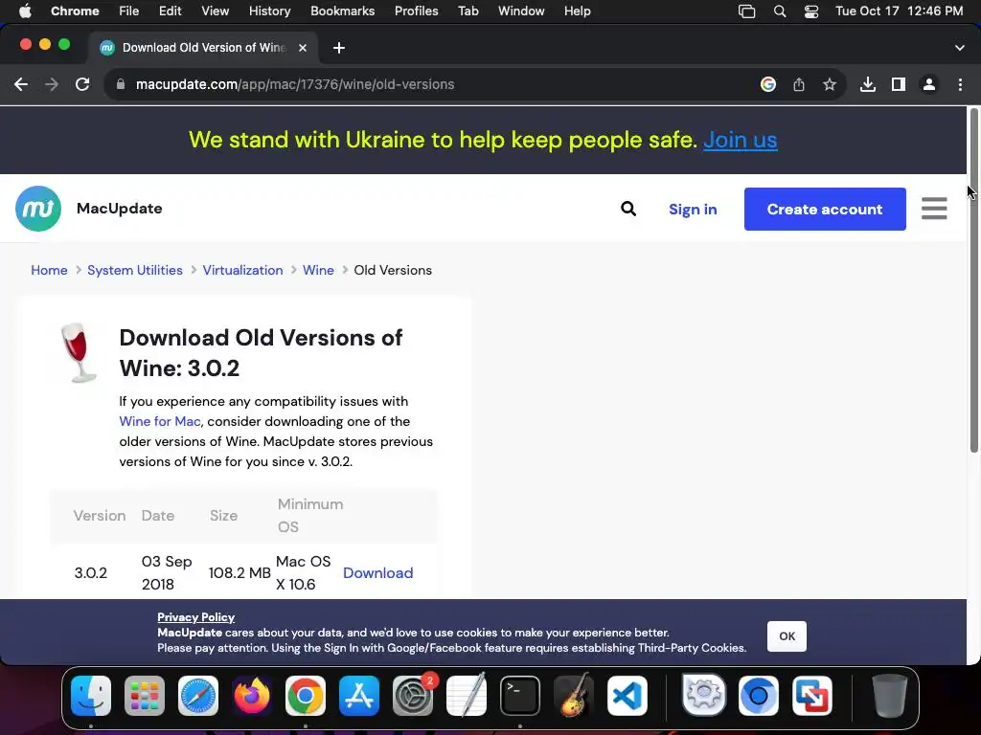
Task: Click the Google icon in address bar
Action: click(x=768, y=84)
